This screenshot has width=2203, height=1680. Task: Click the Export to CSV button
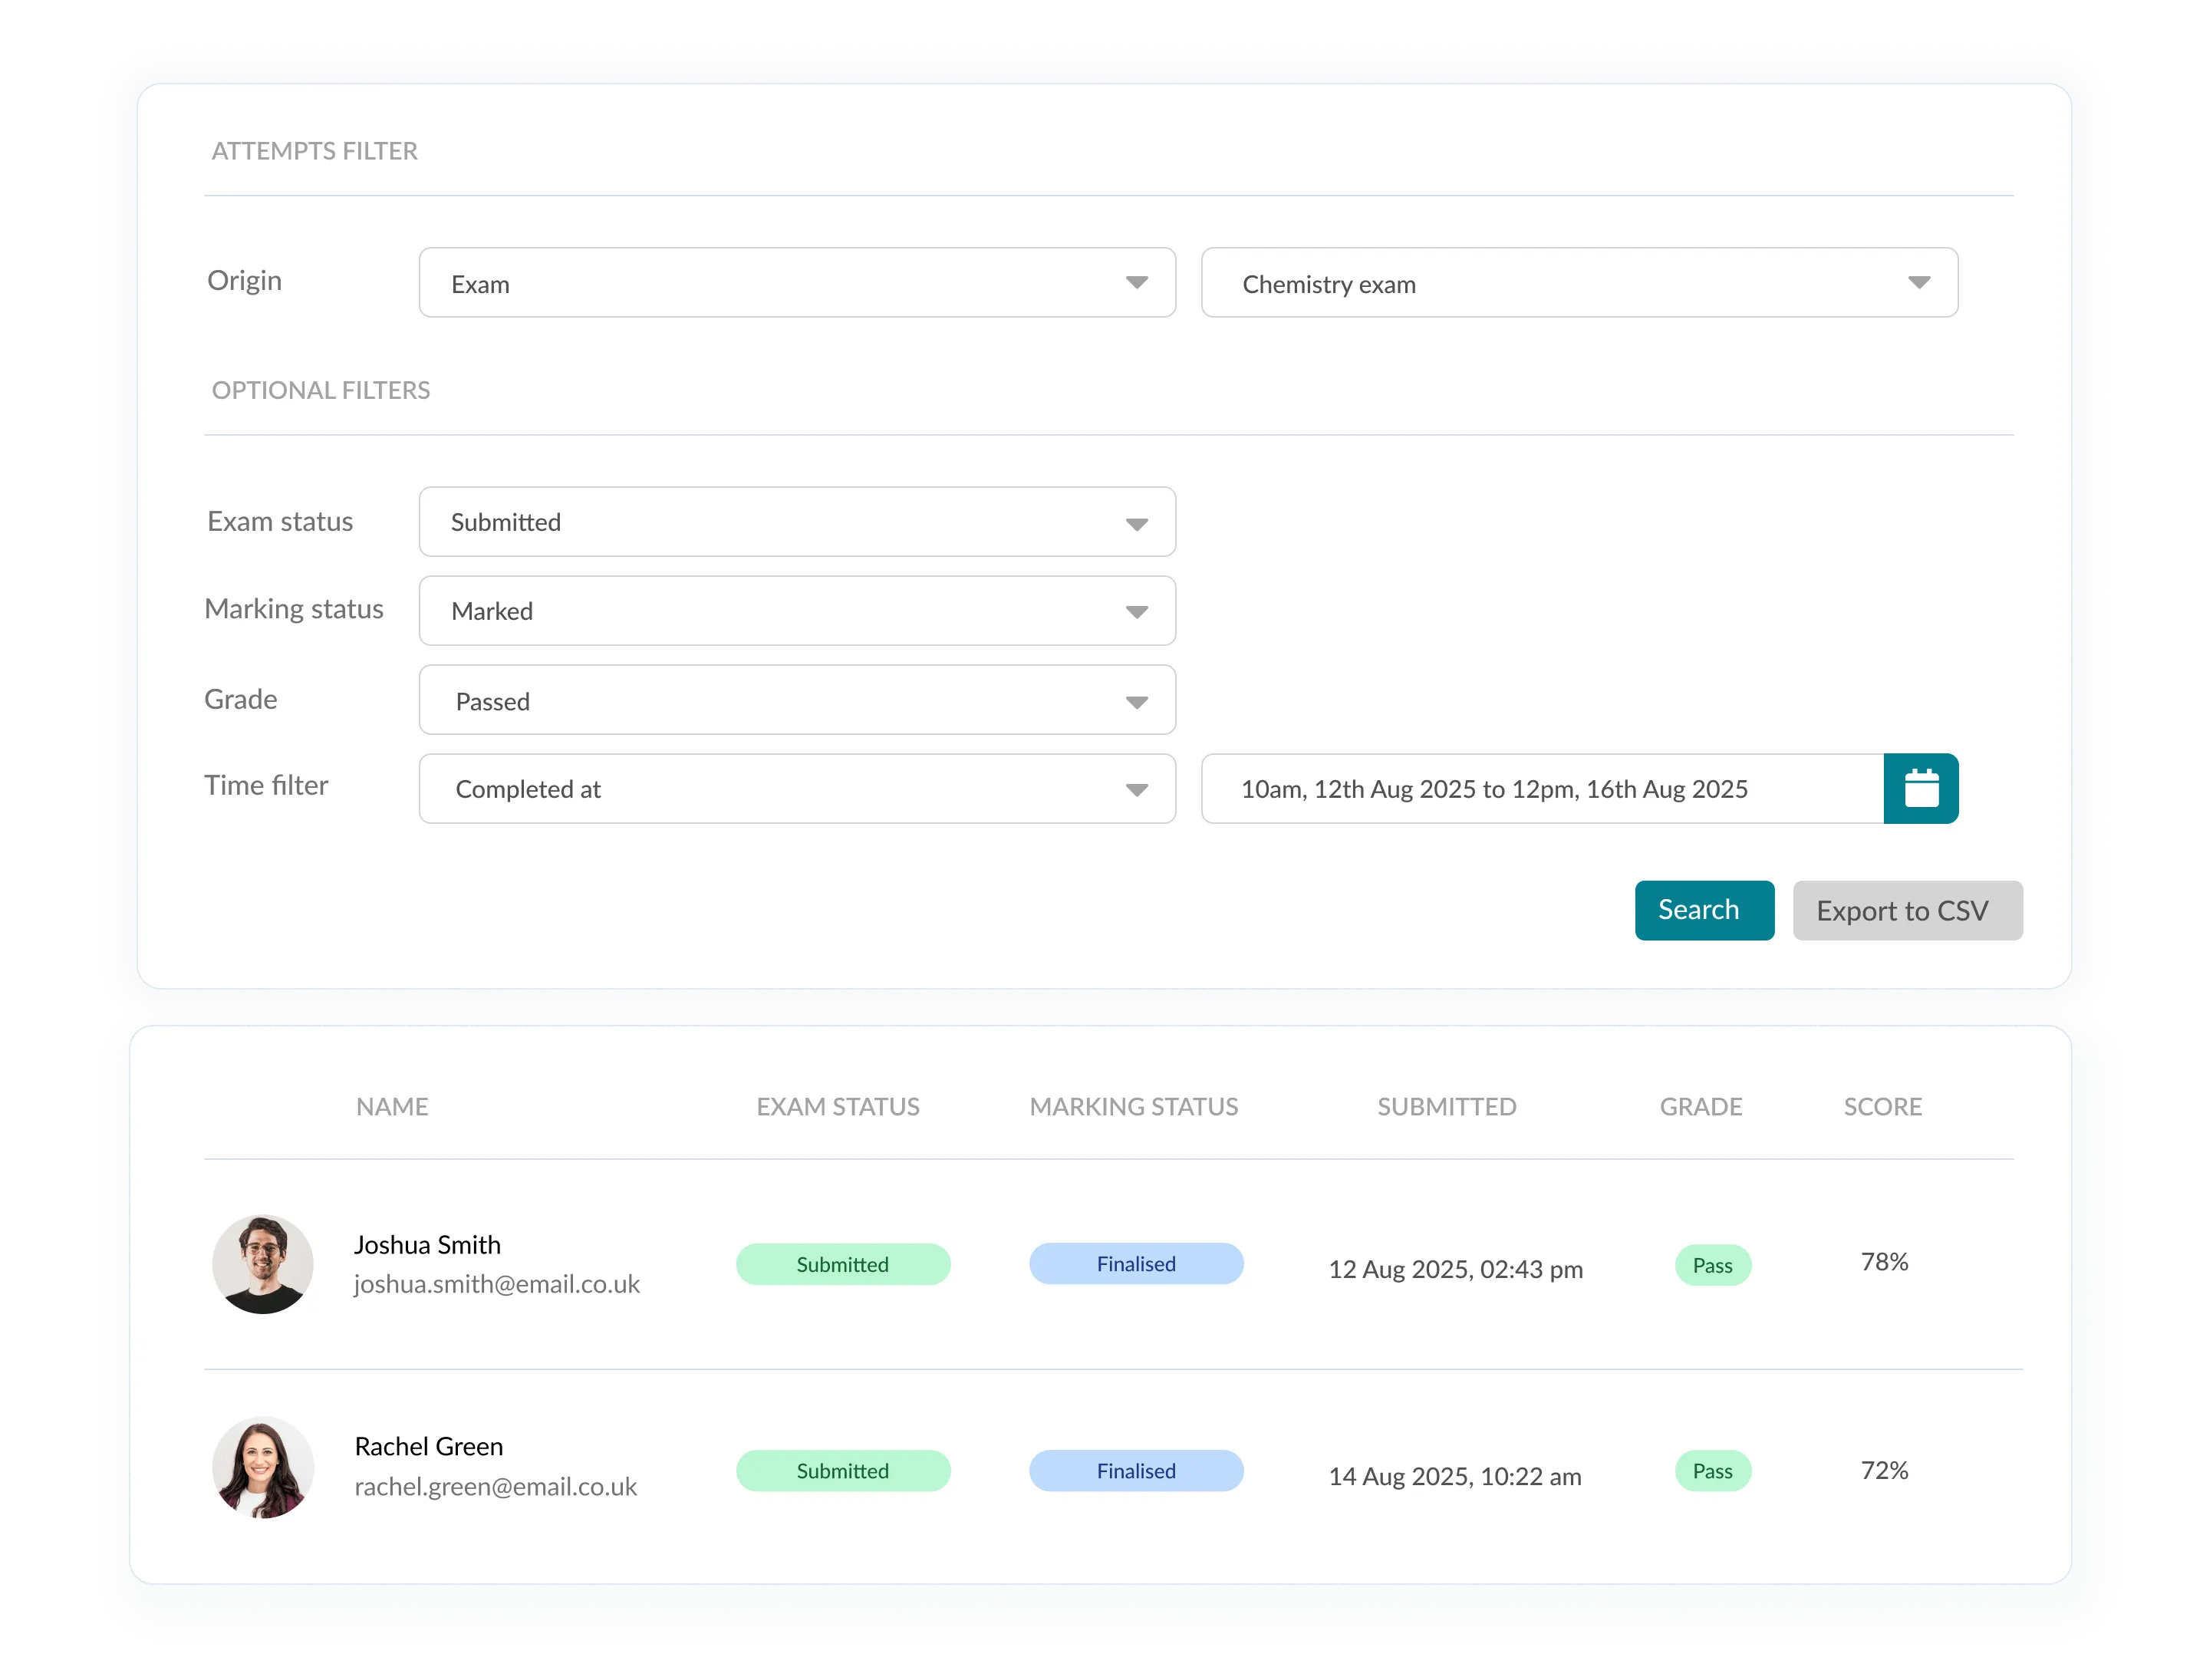pyautogui.click(x=1906, y=910)
